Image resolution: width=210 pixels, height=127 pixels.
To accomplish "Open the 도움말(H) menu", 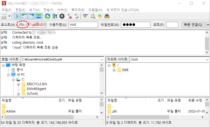I will 95,10.
